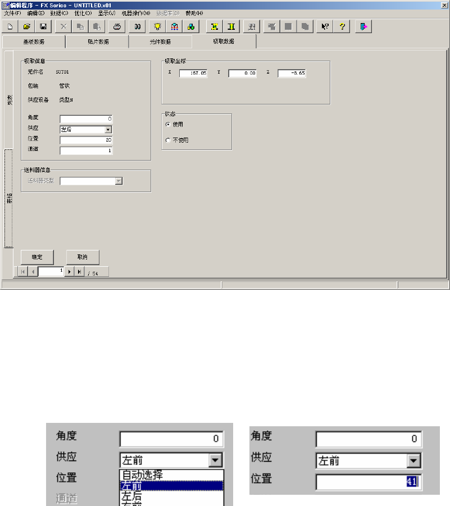The height and width of the screenshot is (506, 450).
Task: Activate context help arrow-question icon
Action: tap(325, 26)
